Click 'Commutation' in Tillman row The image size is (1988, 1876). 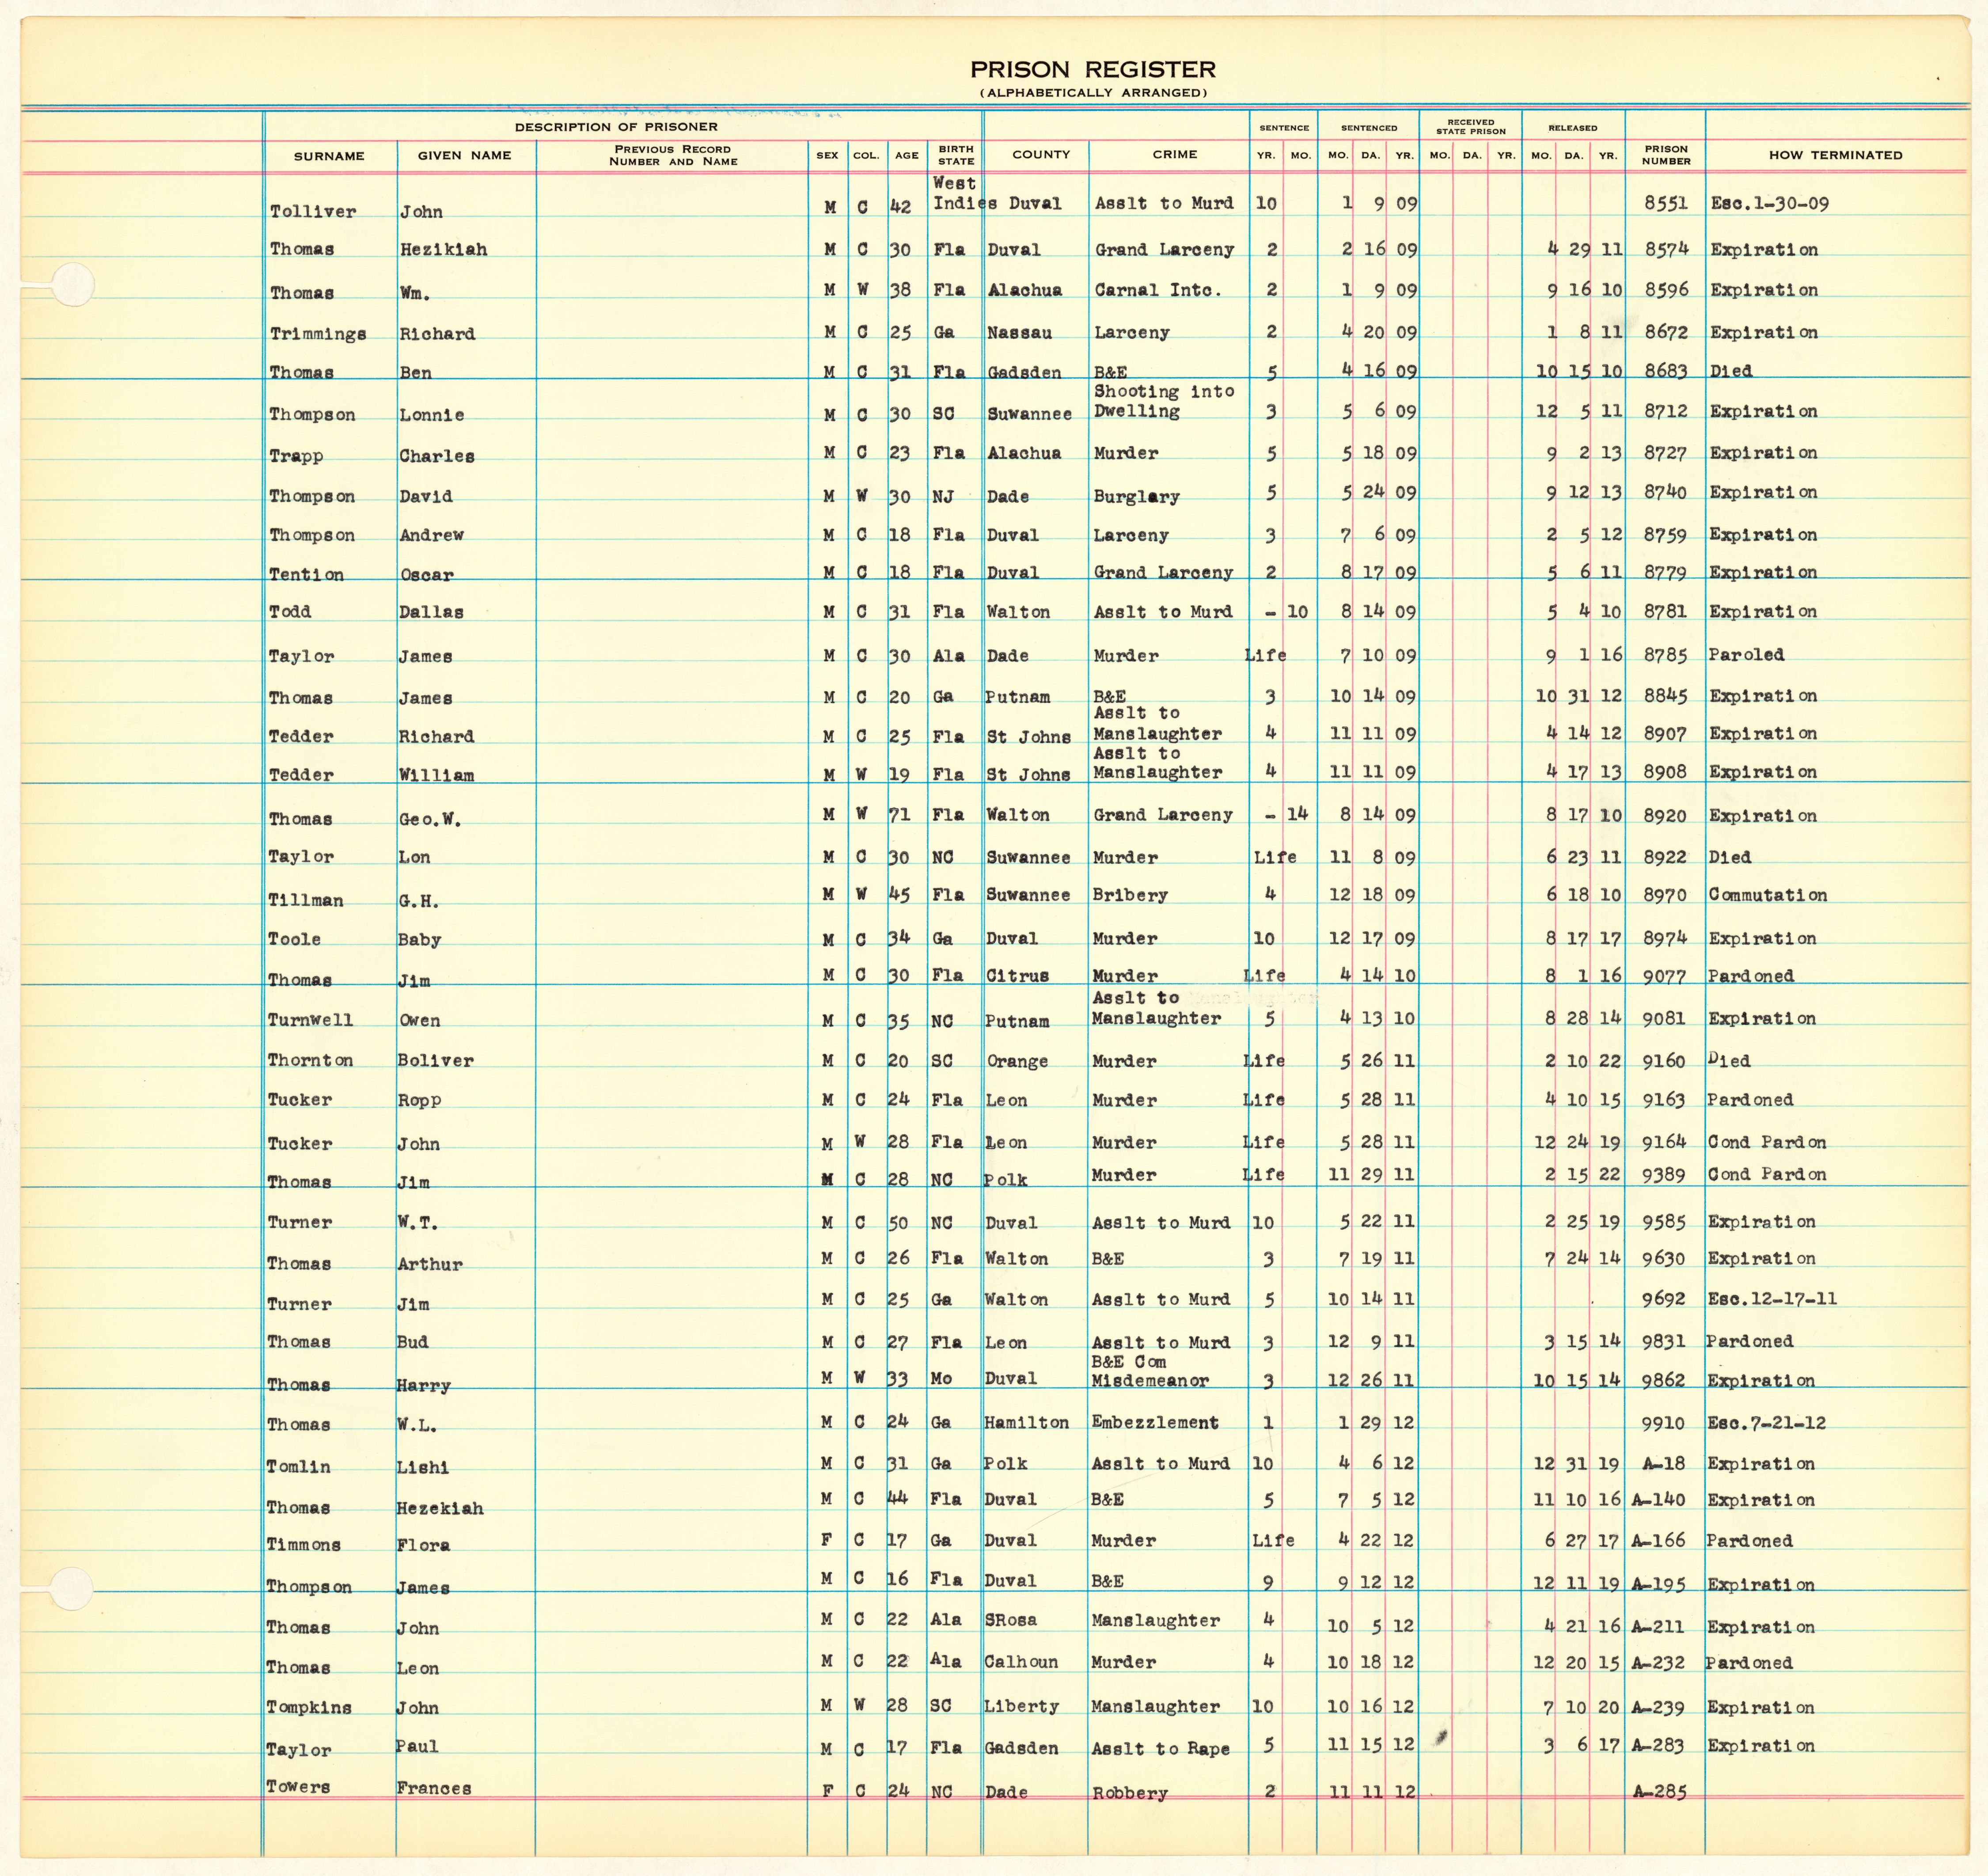(1768, 896)
